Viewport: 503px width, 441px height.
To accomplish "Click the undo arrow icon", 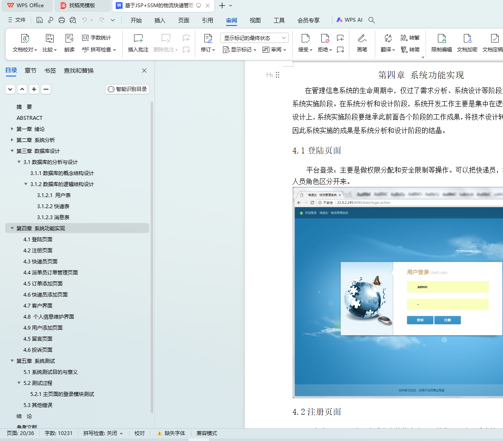I will (84, 20).
